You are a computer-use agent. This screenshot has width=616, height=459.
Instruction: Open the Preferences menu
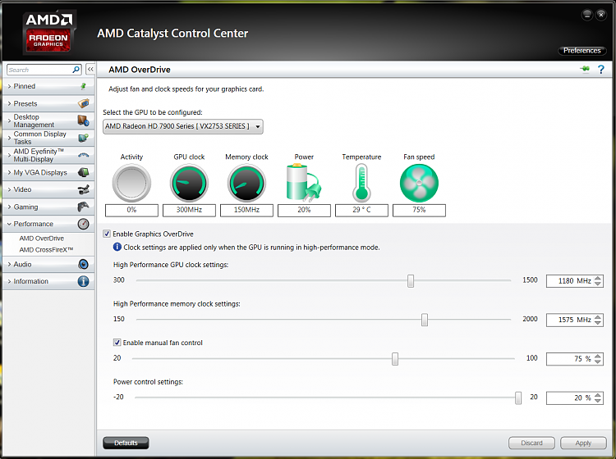click(x=582, y=51)
